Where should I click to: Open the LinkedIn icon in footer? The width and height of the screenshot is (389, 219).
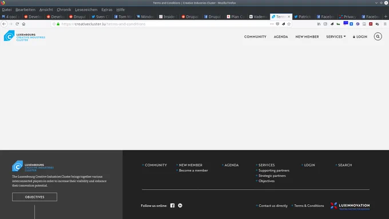180,205
